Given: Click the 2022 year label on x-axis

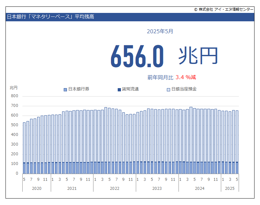Looking at the screenshot, I should click(114, 189).
